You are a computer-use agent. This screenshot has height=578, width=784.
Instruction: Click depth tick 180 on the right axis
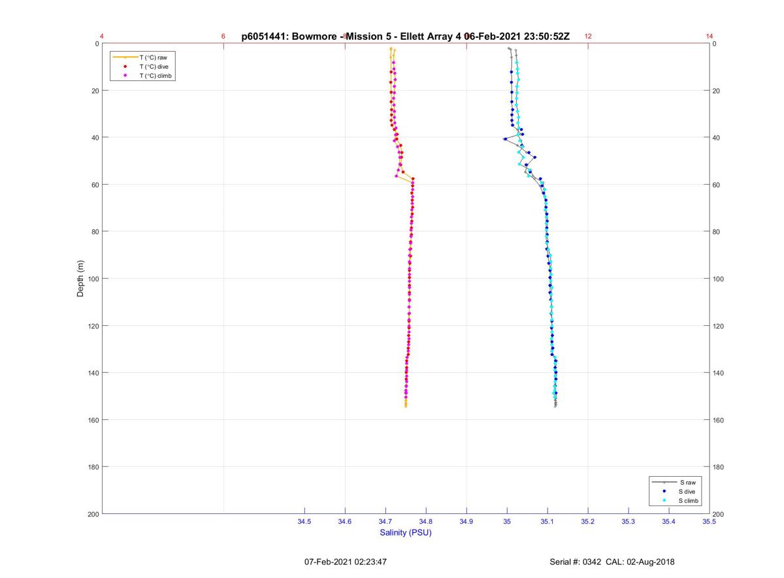(719, 467)
